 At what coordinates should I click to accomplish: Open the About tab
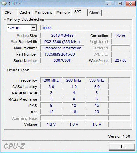(94, 12)
